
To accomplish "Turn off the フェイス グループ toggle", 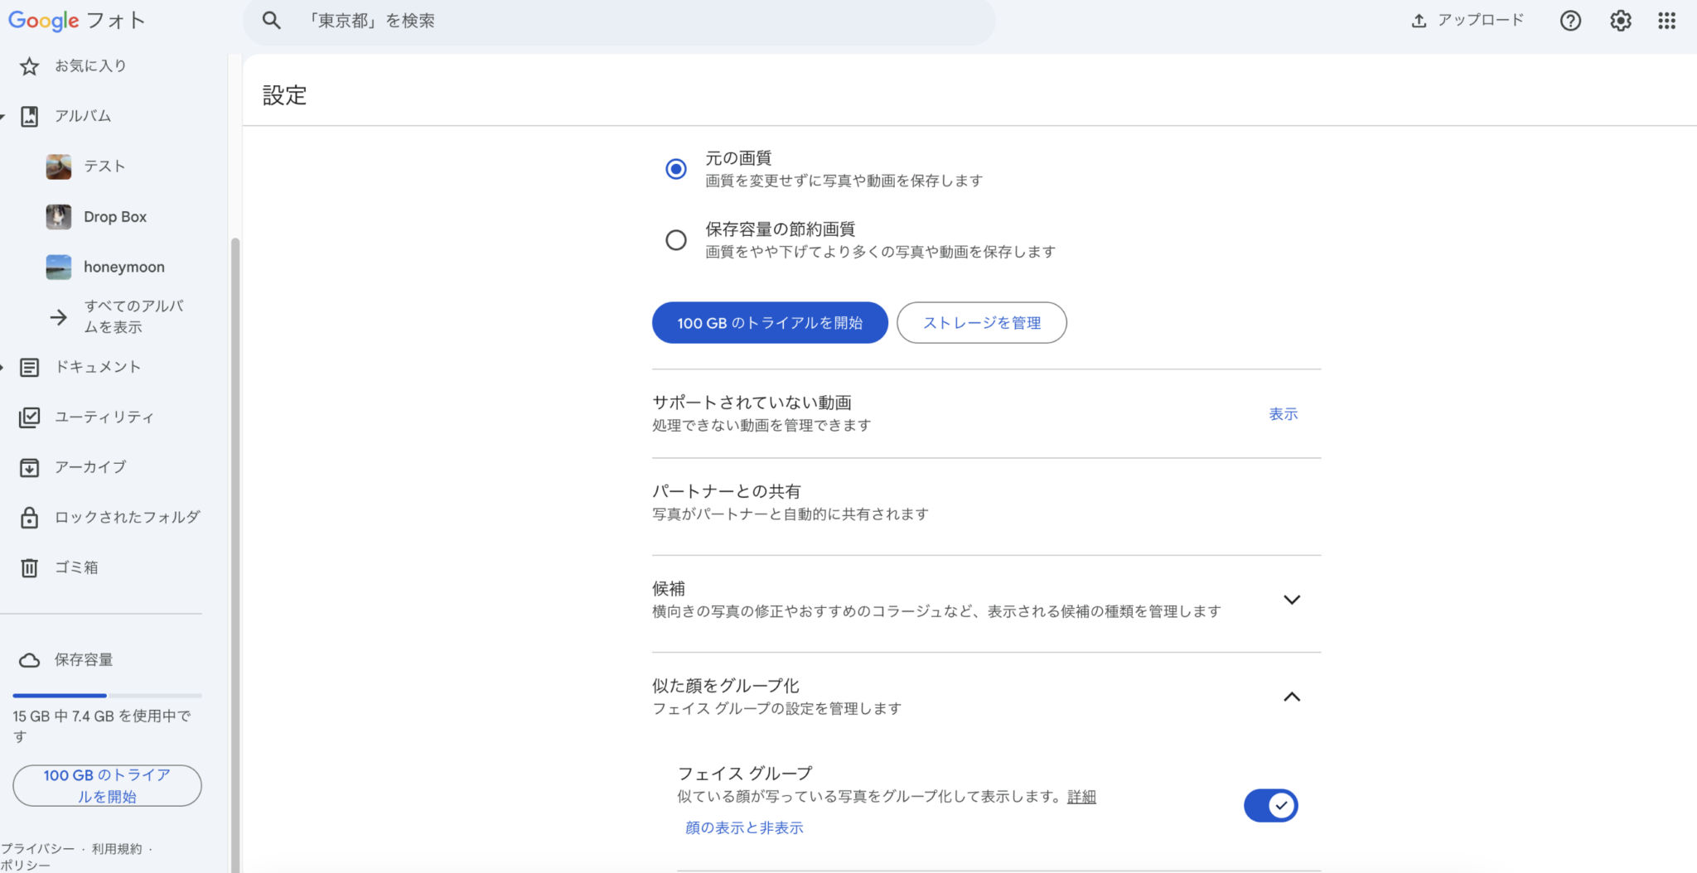I will 1270,805.
